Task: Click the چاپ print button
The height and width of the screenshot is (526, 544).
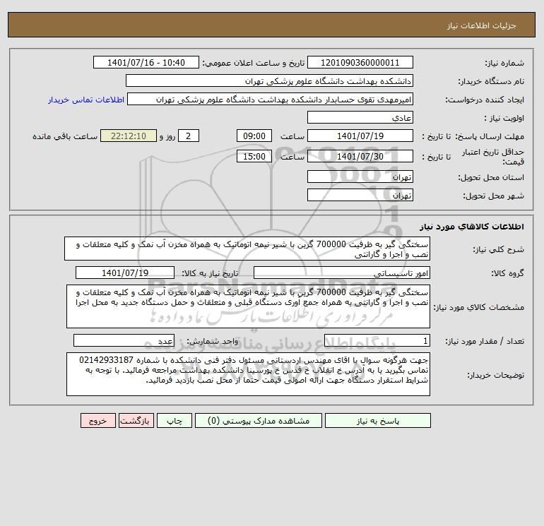Action: coord(175,421)
